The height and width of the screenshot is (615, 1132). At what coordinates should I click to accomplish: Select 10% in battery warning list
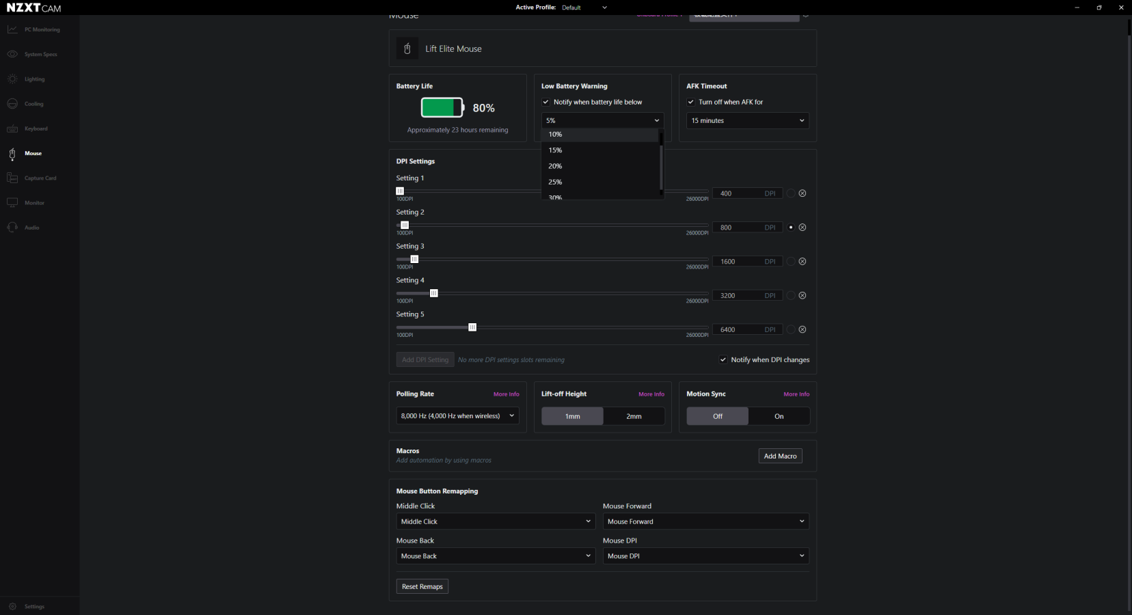coord(600,135)
